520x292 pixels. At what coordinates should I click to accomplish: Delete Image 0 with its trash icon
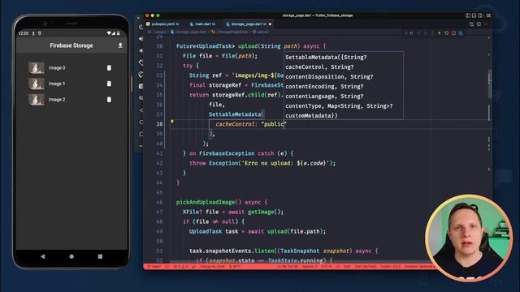point(109,68)
